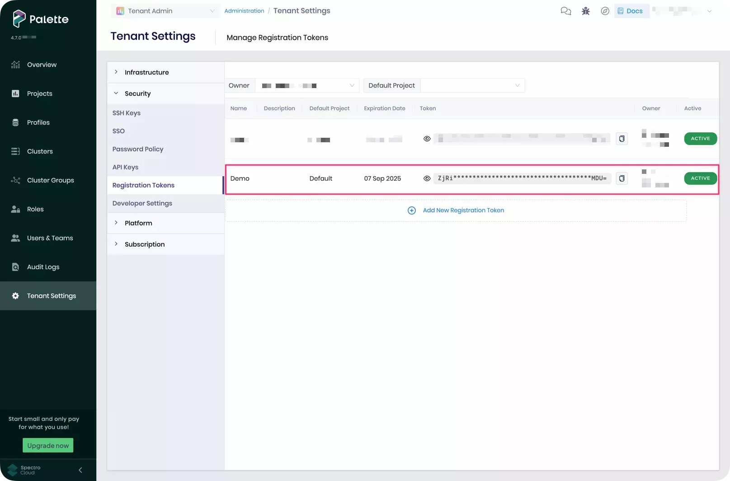730x481 pixels.
Task: Click the Upgrade now button
Action: click(48, 445)
